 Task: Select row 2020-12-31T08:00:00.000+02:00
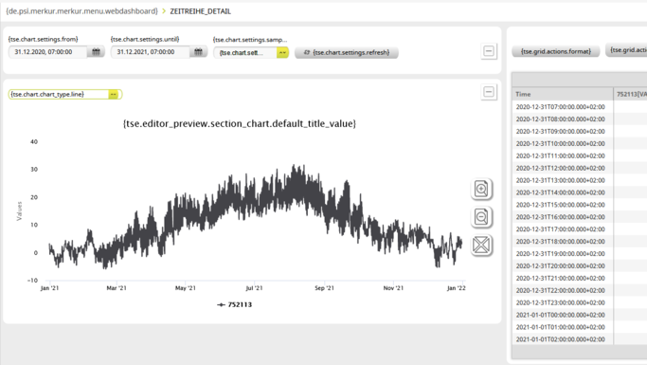tap(580, 119)
